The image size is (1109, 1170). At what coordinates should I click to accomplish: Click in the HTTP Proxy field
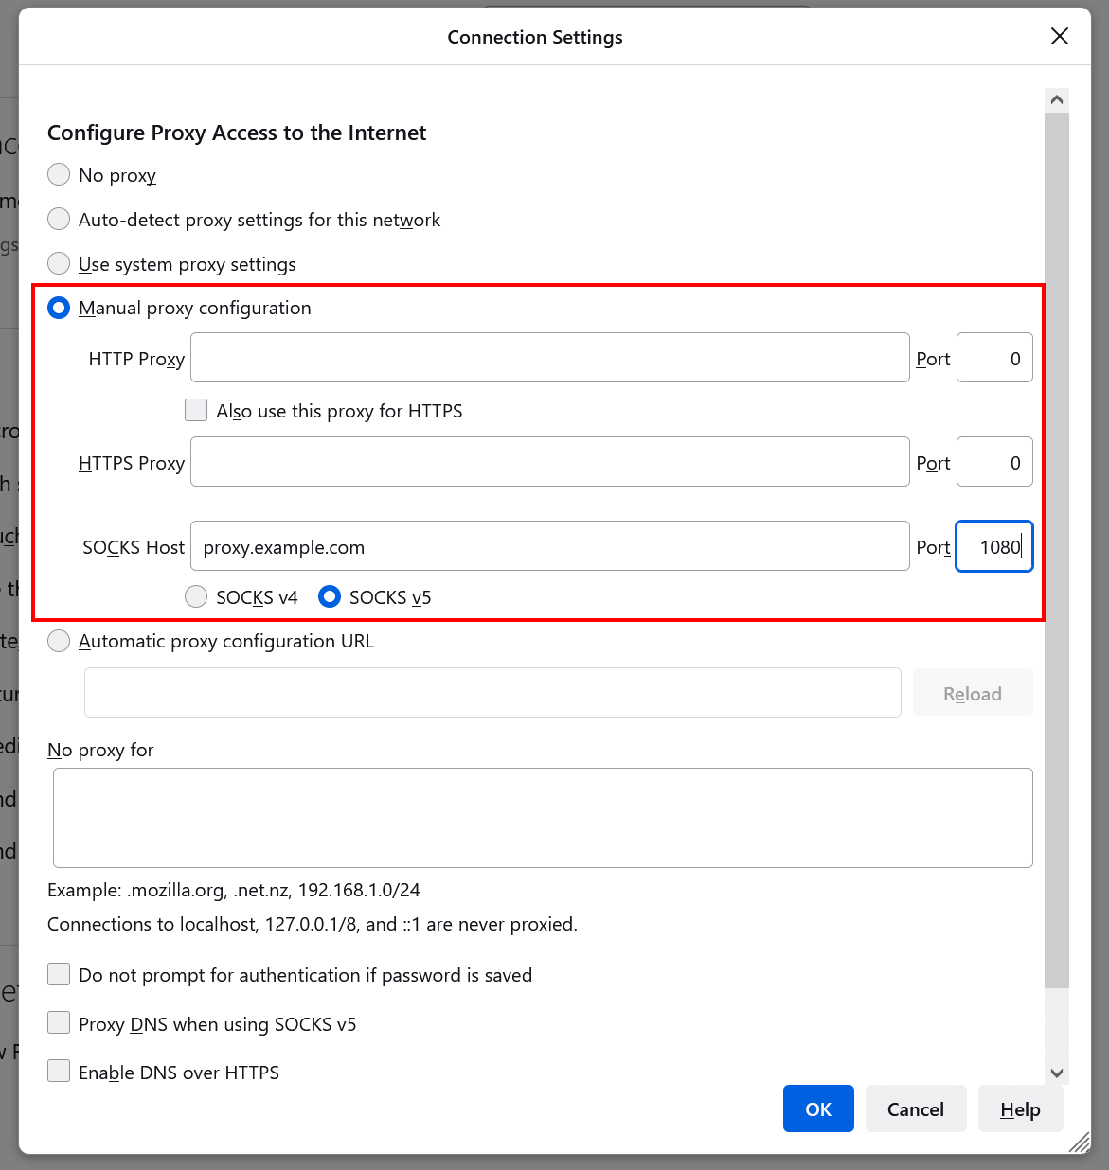[549, 357]
